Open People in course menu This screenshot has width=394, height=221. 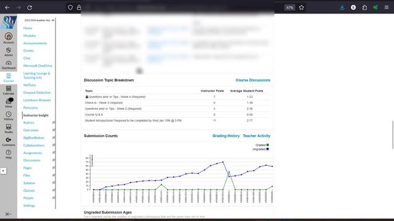[28, 198]
